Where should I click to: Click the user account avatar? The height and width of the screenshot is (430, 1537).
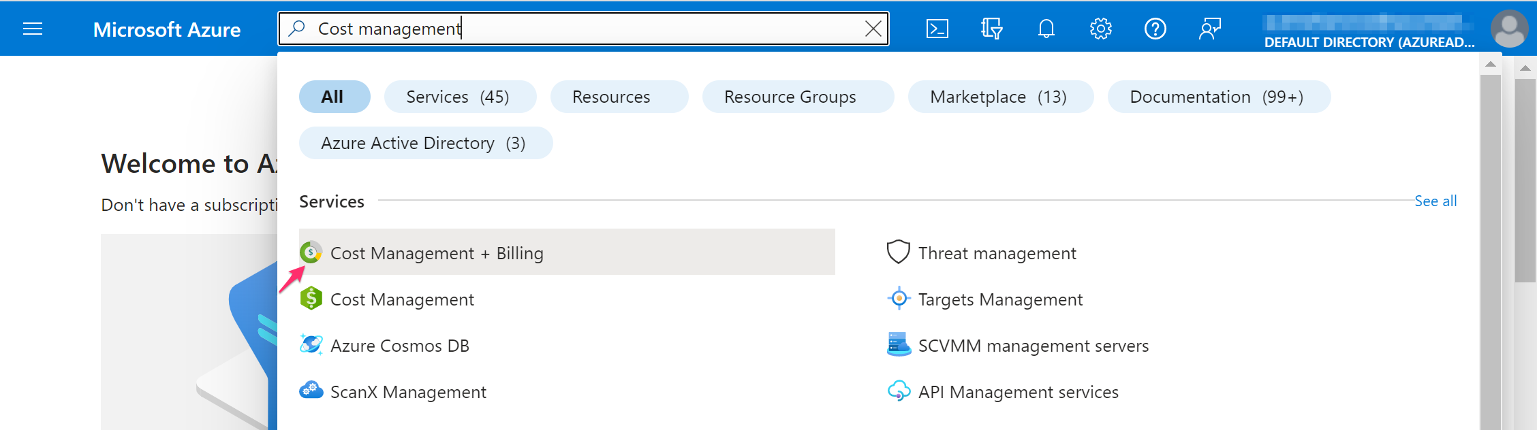pyautogui.click(x=1509, y=29)
